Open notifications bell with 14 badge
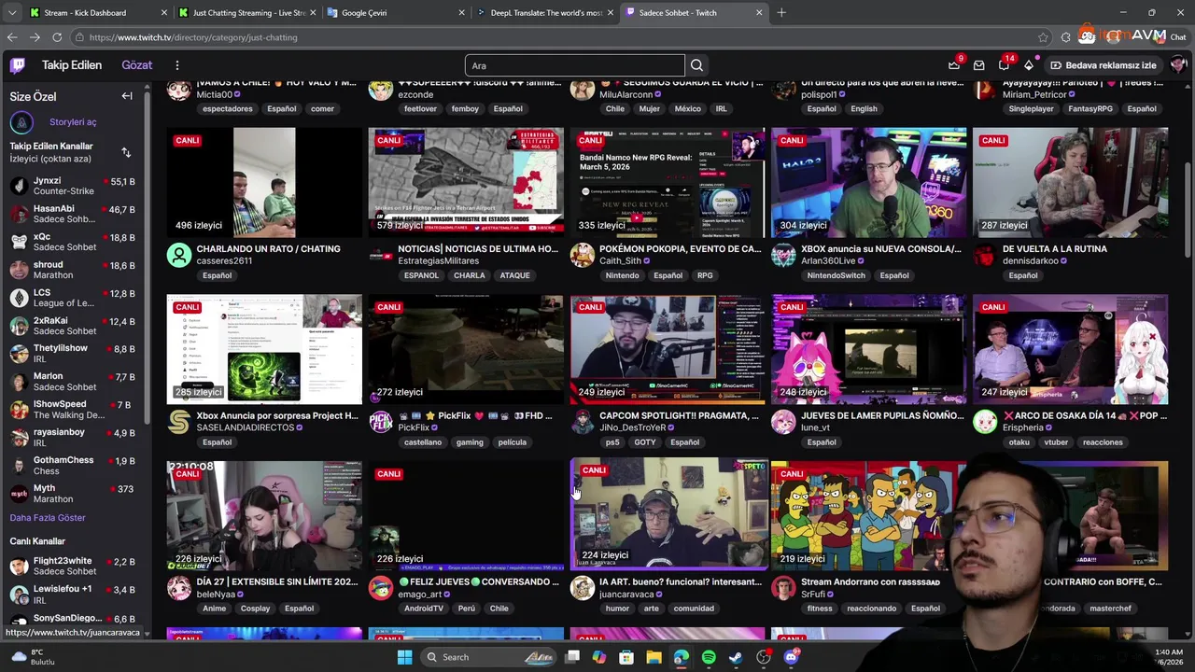The width and height of the screenshot is (1195, 672). point(1005,65)
